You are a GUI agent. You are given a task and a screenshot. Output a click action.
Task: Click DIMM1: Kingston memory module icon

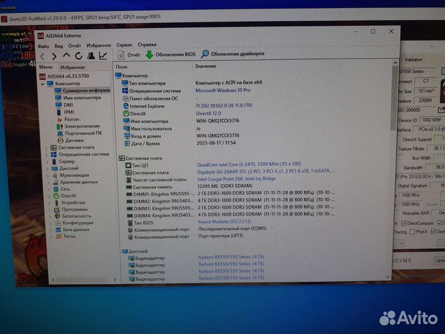(129, 194)
